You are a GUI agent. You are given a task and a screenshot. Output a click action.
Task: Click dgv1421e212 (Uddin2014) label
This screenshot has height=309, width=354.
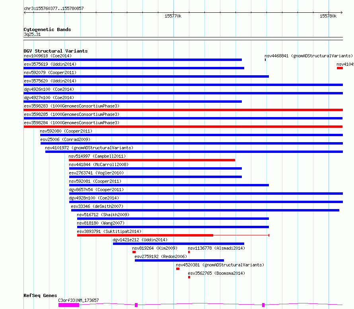click(x=140, y=240)
